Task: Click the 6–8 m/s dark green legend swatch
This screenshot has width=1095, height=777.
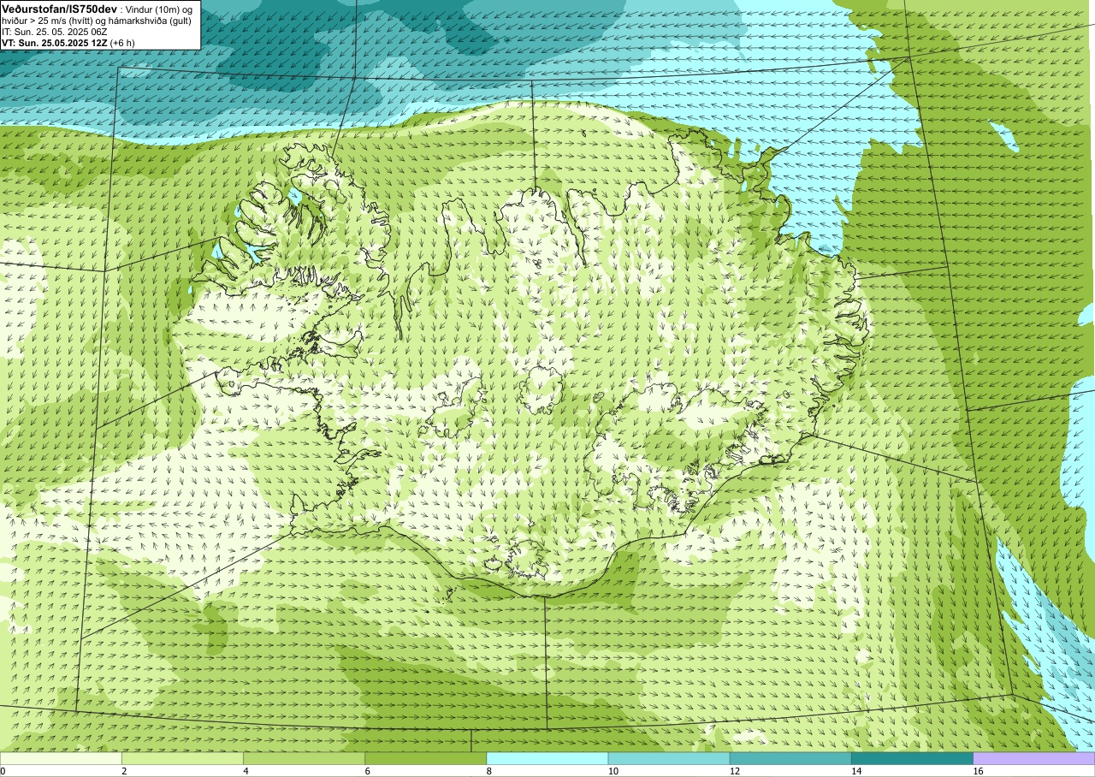Action: pos(425,758)
